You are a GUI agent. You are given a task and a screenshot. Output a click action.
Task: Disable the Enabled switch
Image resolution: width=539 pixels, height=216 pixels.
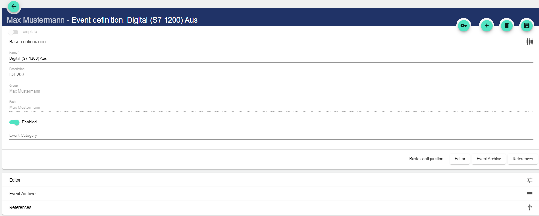14,122
